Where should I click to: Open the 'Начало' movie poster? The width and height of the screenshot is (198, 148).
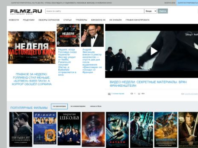click(117, 130)
